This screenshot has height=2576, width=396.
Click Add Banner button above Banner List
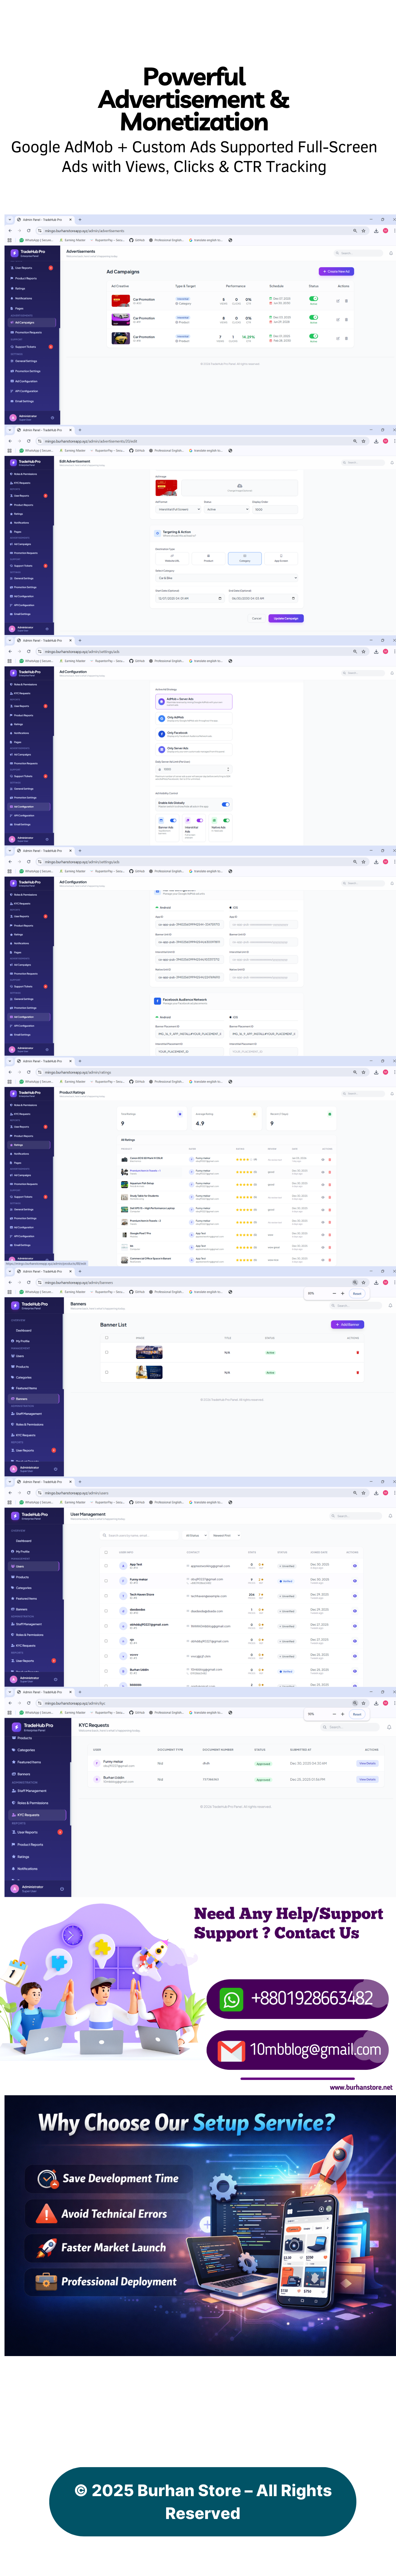[347, 1324]
